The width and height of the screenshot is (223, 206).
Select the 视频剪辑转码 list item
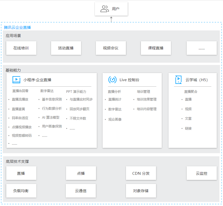22,136
